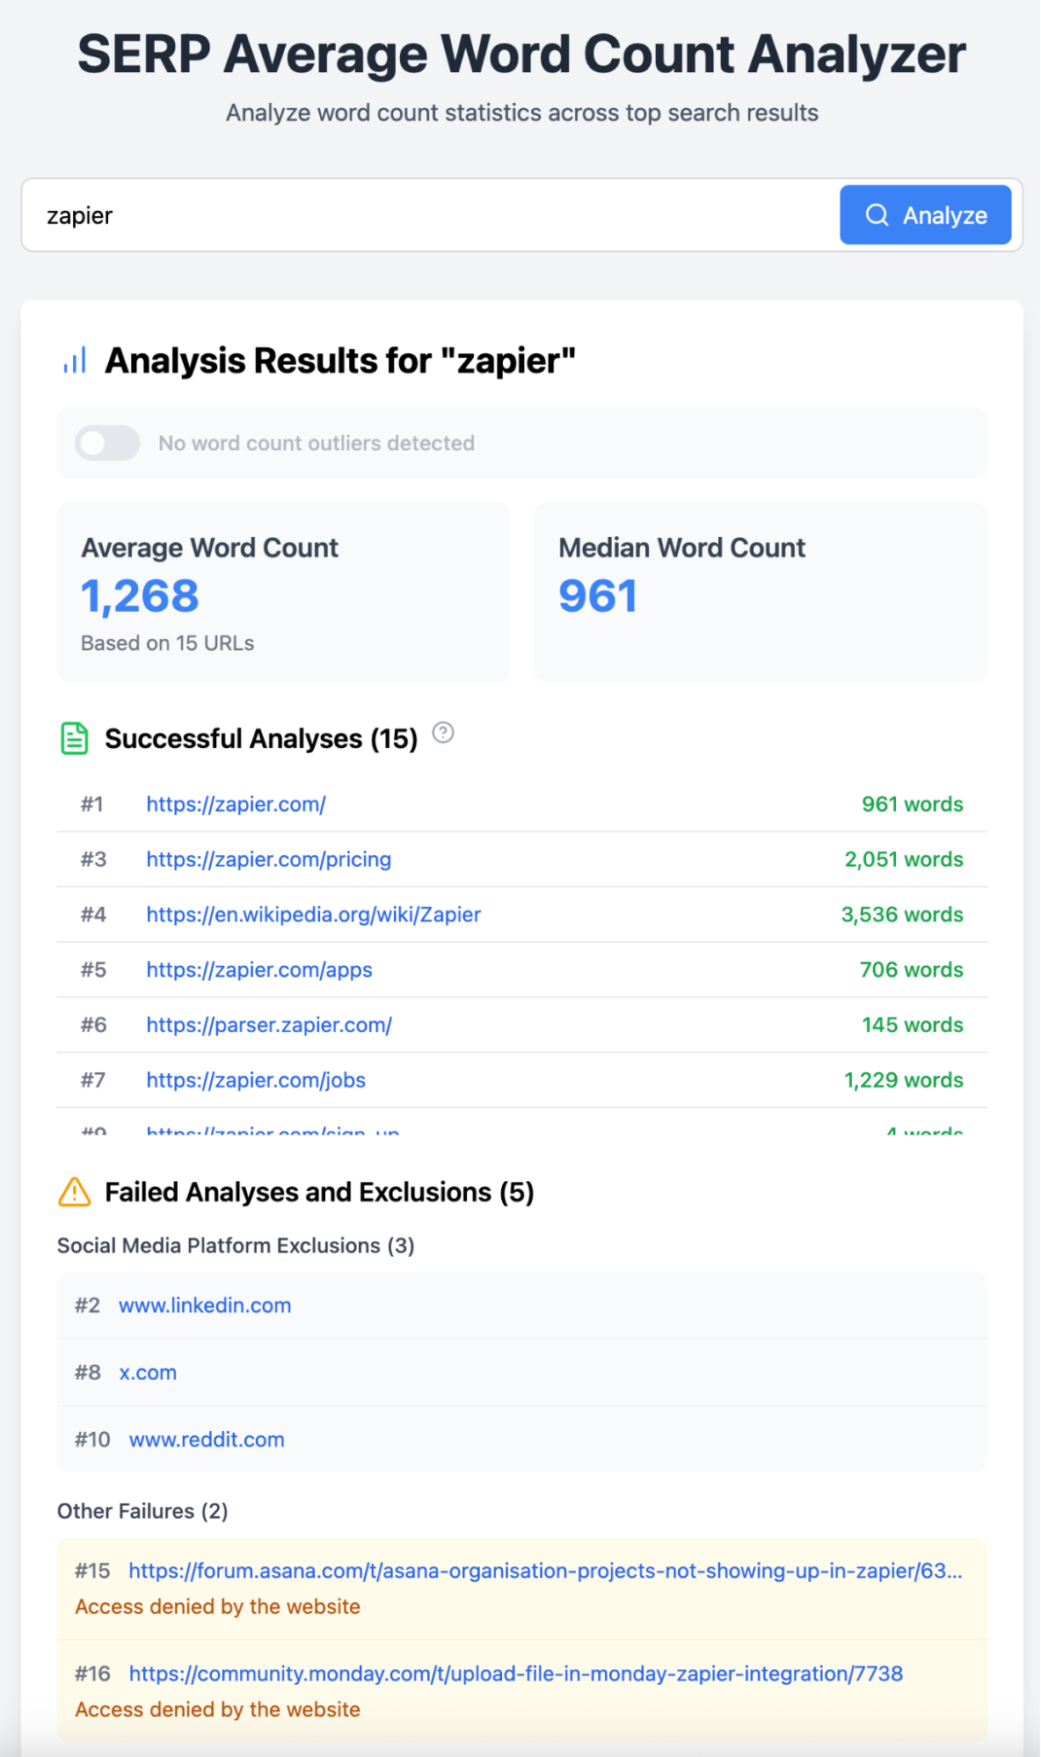Open the www.reddit.com exclusion link
The height and width of the screenshot is (1757, 1041).
[207, 1440]
